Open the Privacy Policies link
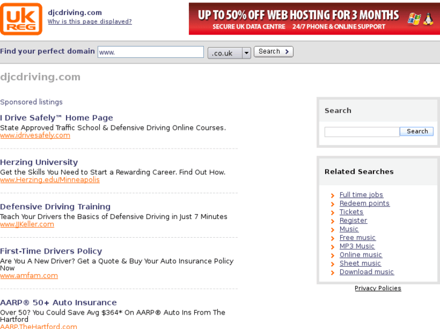The height and width of the screenshot is (329, 440). point(378,288)
